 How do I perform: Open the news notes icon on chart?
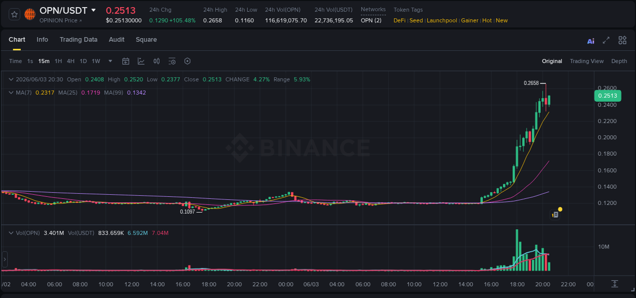coord(555,215)
